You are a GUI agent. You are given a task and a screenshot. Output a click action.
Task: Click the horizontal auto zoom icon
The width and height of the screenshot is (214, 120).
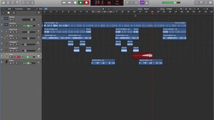coord(190,9)
